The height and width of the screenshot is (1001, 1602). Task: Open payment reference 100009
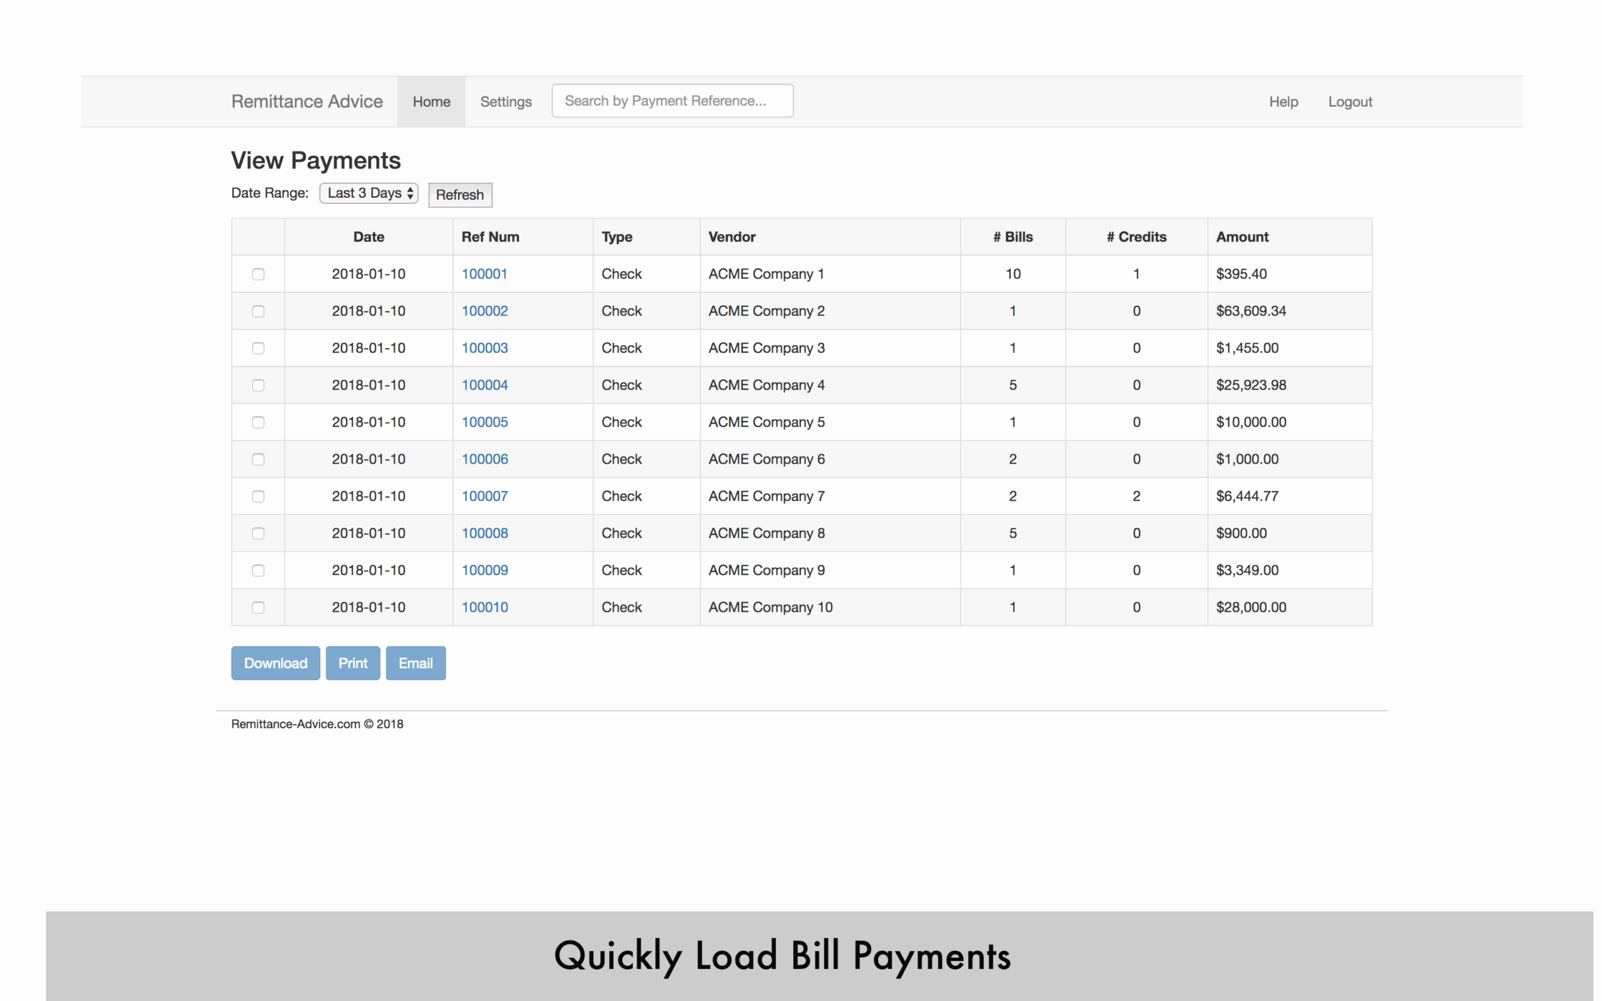pos(484,571)
